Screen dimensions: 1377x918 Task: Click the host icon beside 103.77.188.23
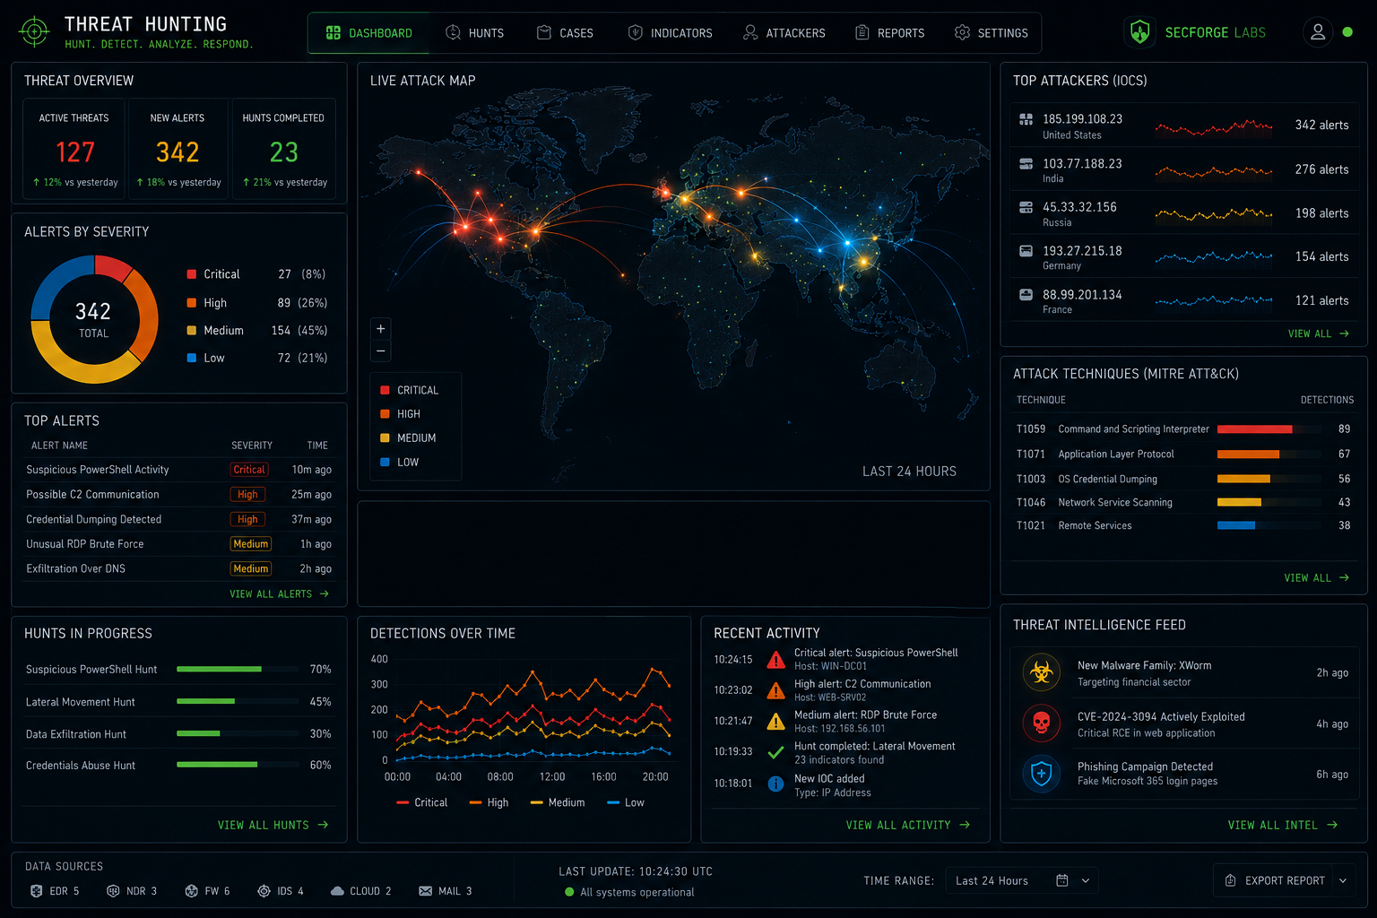(x=1026, y=164)
